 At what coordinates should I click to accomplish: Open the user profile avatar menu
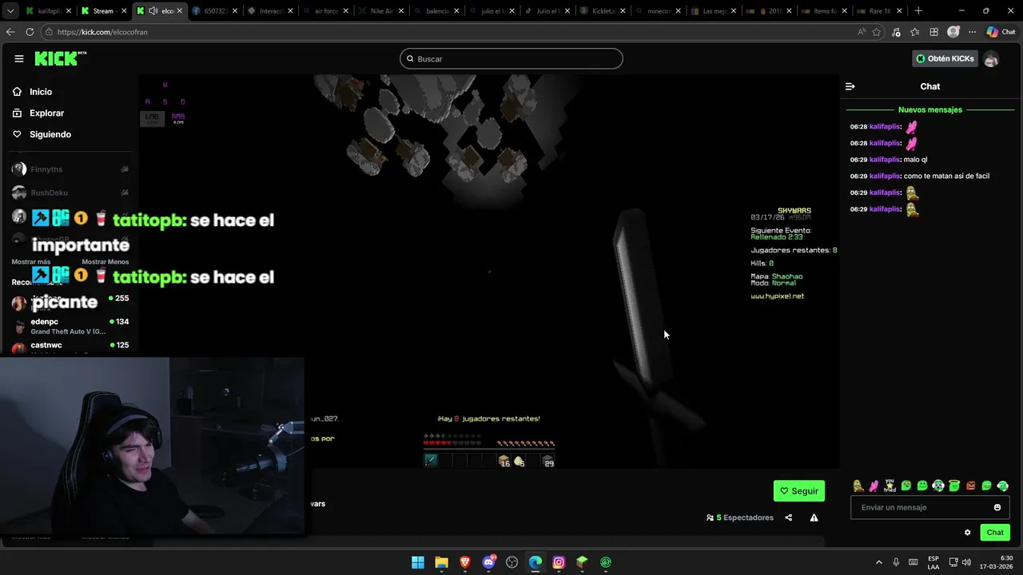(x=991, y=59)
